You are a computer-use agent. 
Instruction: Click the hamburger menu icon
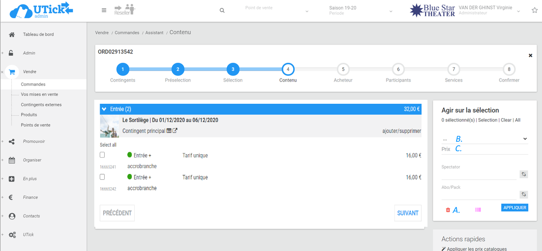[104, 10]
